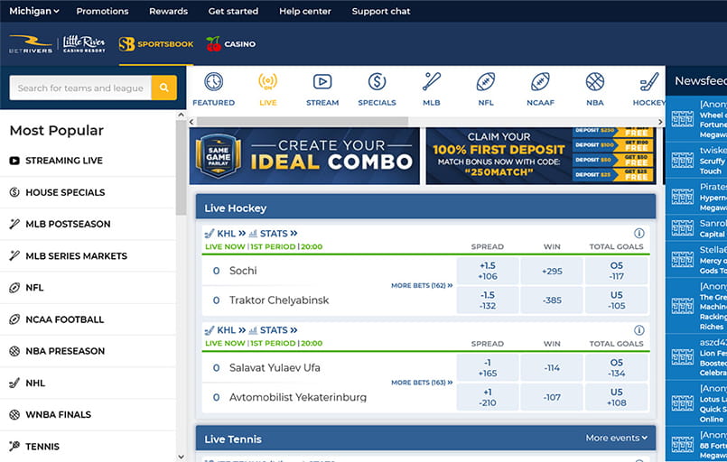The width and height of the screenshot is (727, 462).
Task: Go to NCAA Football in sidebar
Action: tap(64, 319)
